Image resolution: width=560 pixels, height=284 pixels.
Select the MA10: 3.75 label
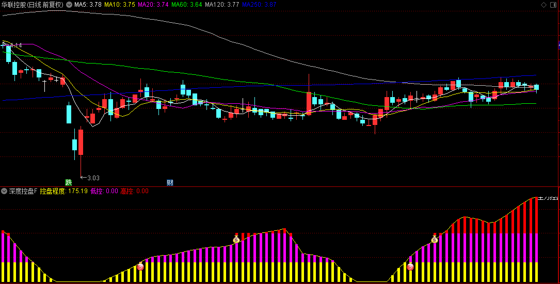coord(120,5)
